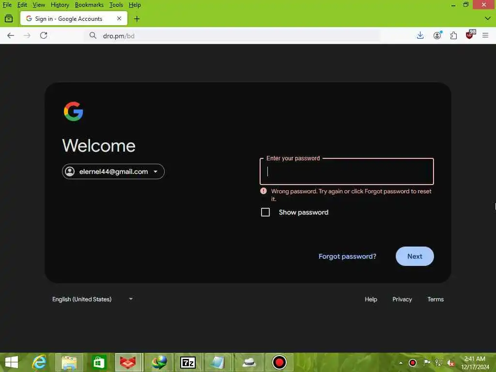Open the Firefox account icon
Image resolution: width=496 pixels, height=372 pixels.
pyautogui.click(x=437, y=35)
